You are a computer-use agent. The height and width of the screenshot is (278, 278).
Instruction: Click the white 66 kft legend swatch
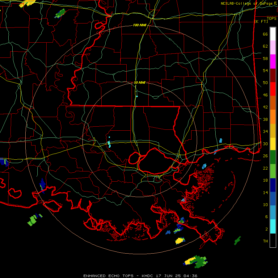point(273,34)
